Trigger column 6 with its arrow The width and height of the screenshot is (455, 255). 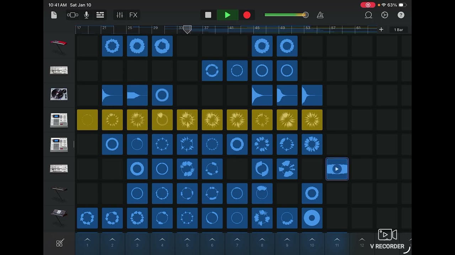click(x=212, y=243)
